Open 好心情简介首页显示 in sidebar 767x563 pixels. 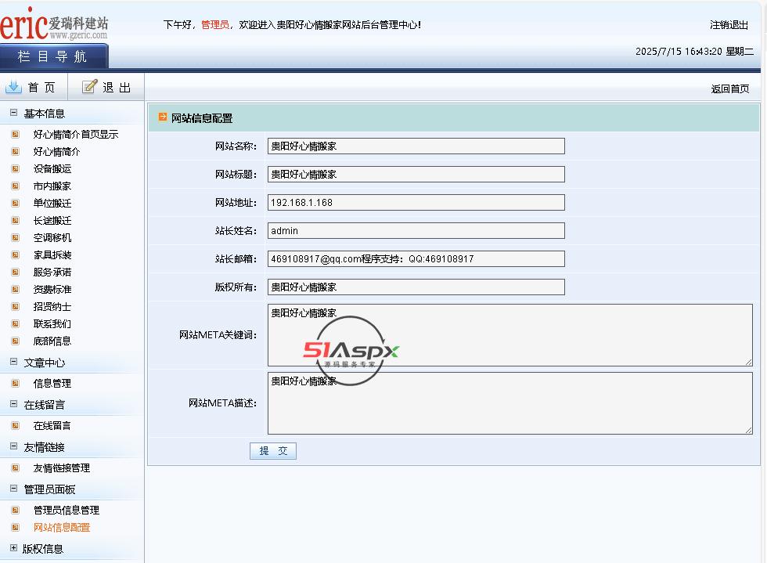coord(75,134)
